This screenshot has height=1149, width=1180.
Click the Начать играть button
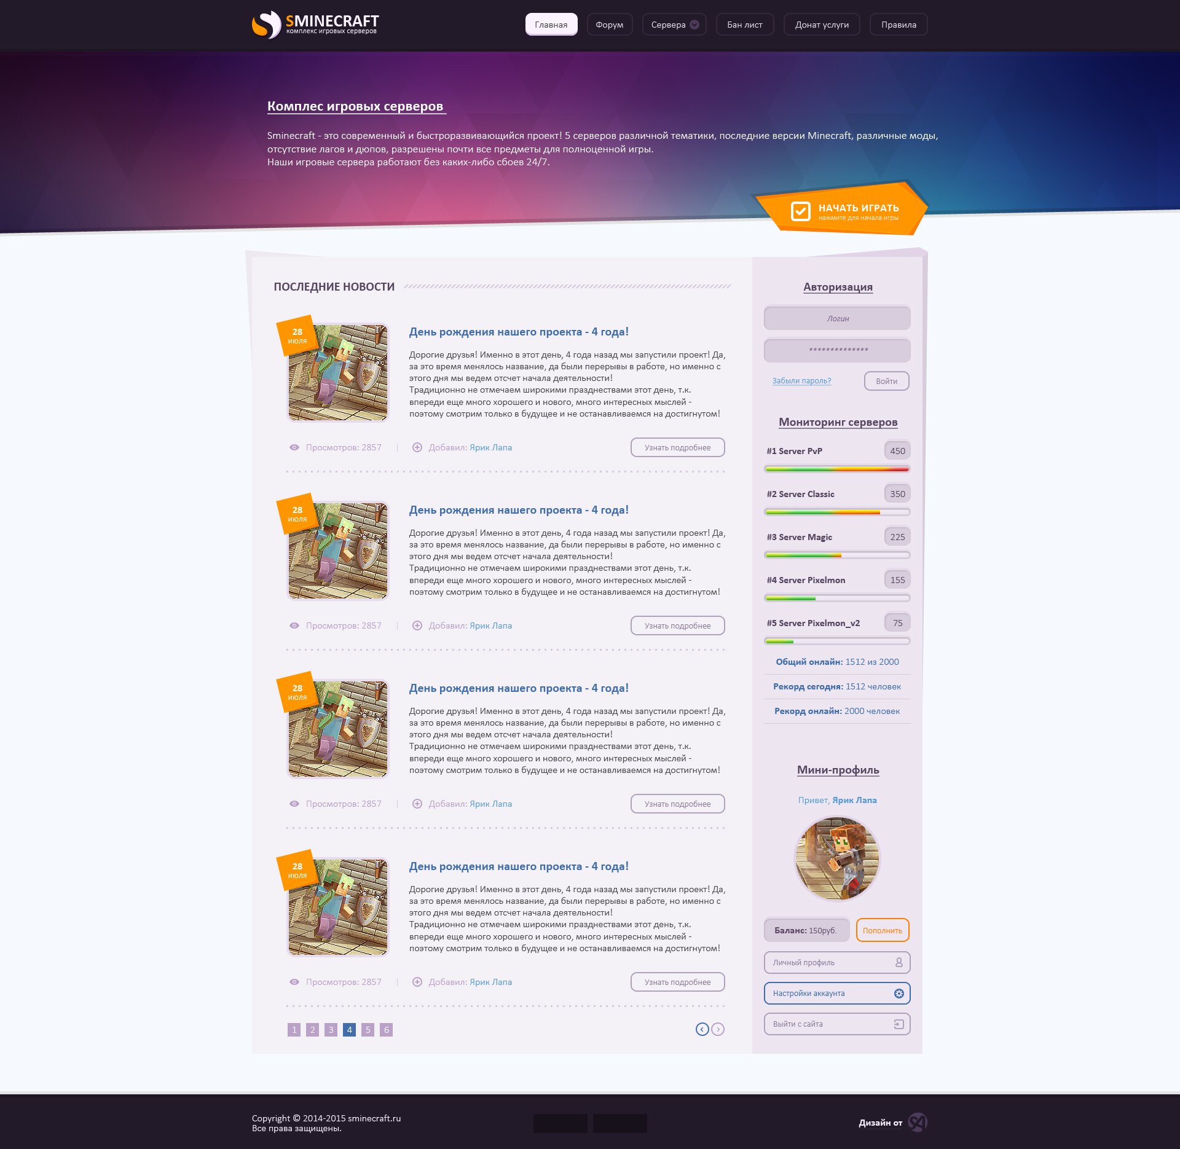[x=841, y=210]
